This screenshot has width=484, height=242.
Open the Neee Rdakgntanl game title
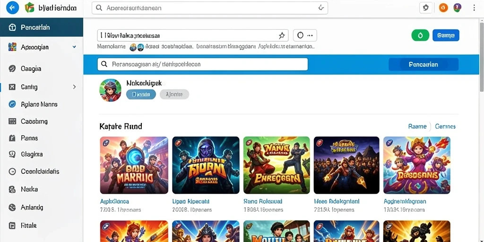pyautogui.click(x=336, y=201)
